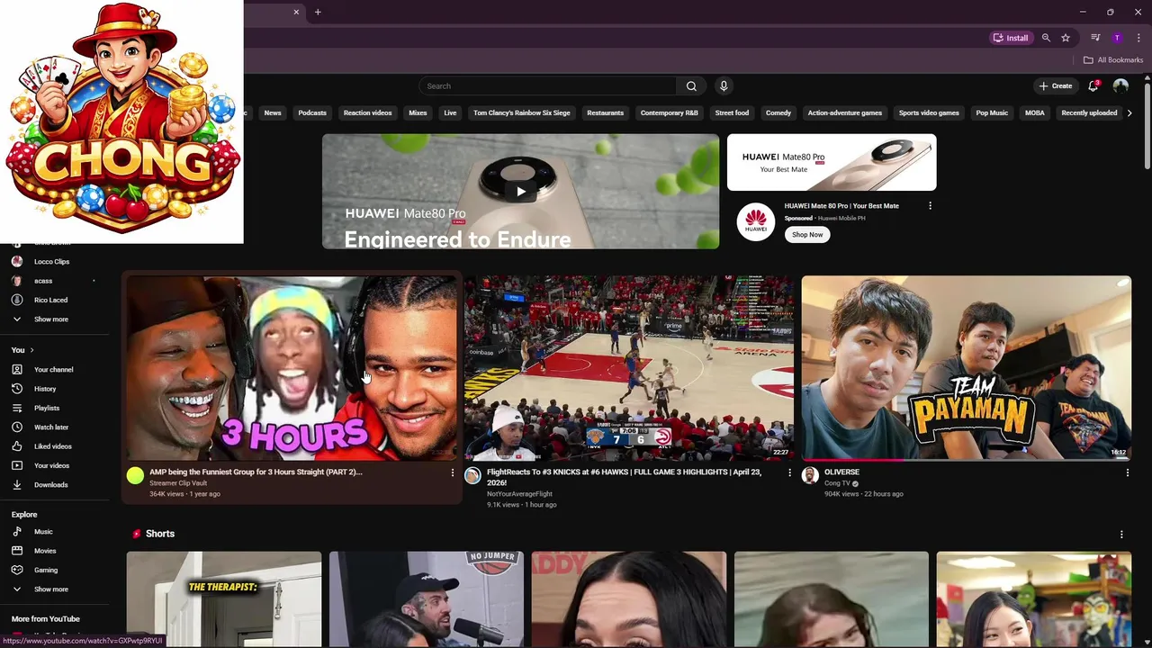Go to Your channel
This screenshot has width=1152, height=648.
pyautogui.click(x=54, y=370)
